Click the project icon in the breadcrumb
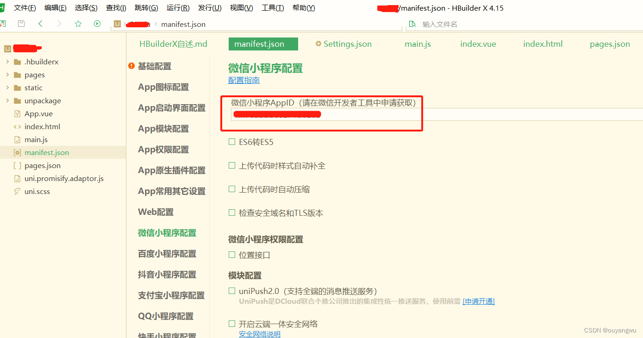Viewport: 643px width, 338px height. (118, 24)
